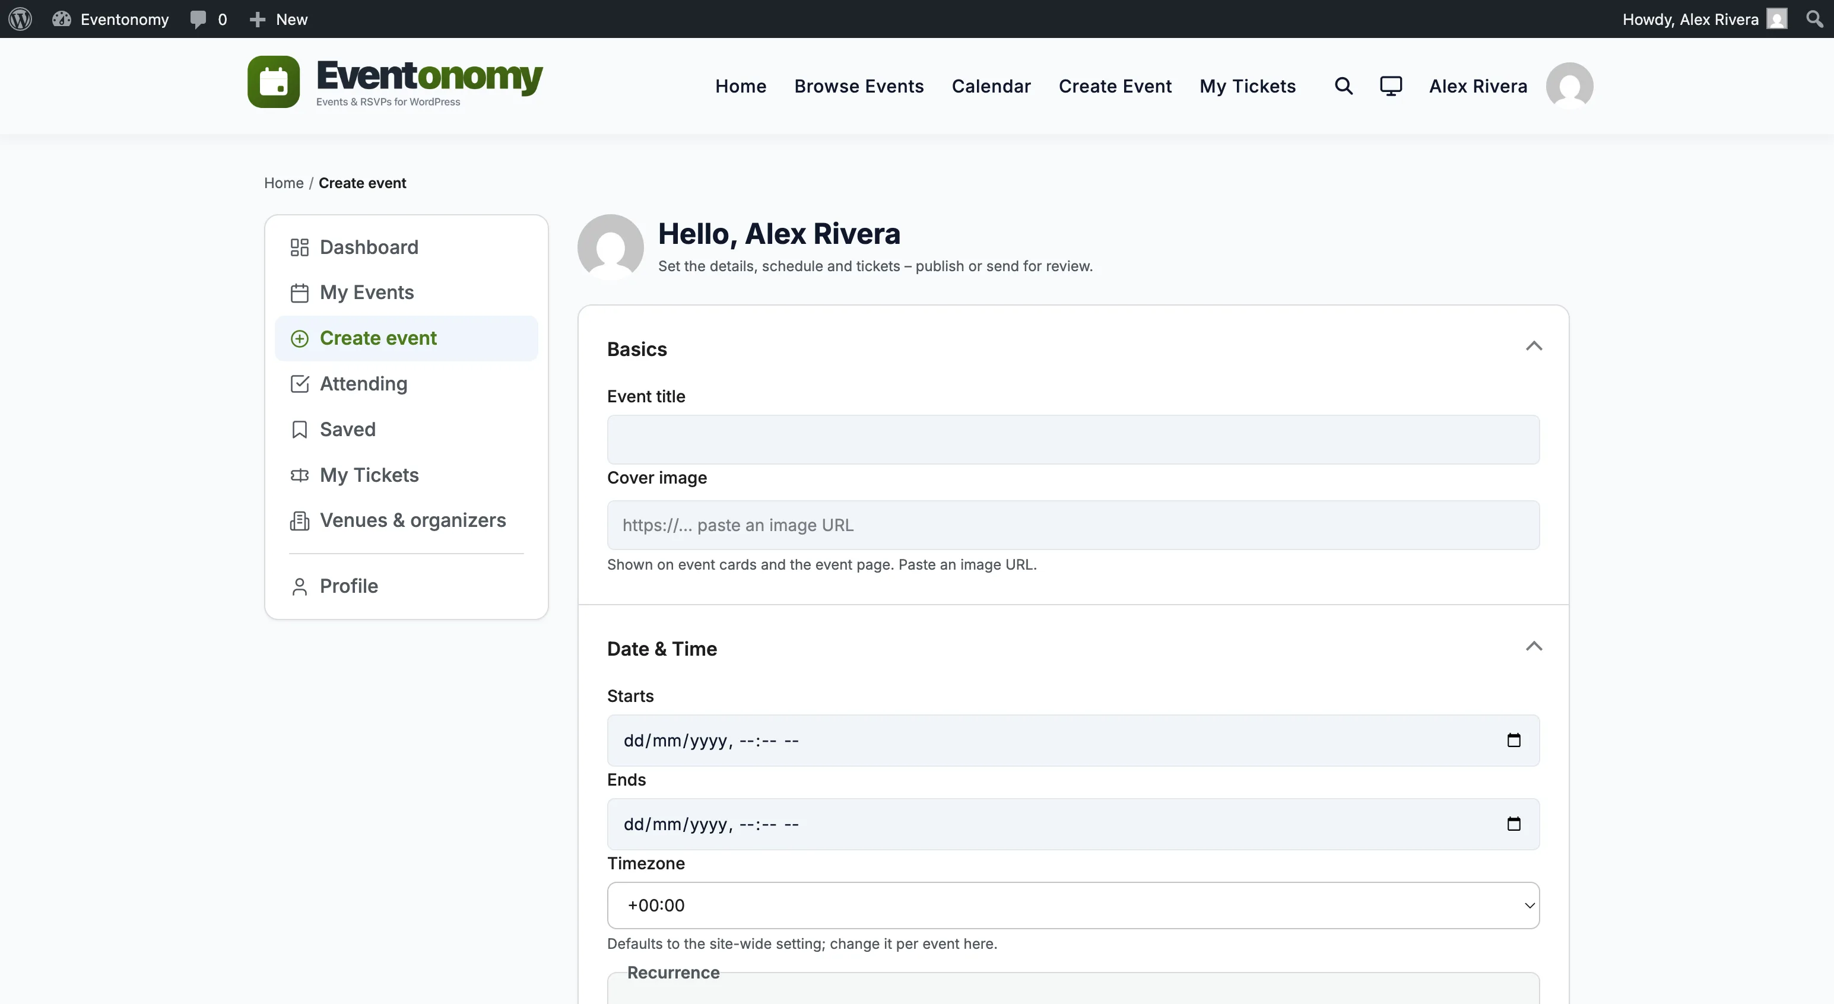1834x1004 pixels.
Task: Open Howdy, Alex Rivera account menu
Action: coord(1705,19)
